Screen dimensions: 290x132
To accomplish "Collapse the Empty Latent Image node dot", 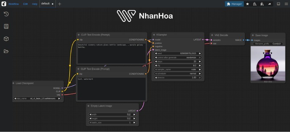I will [88, 106].
